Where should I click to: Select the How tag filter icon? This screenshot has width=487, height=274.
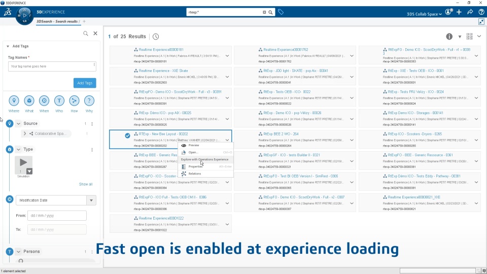[74, 100]
